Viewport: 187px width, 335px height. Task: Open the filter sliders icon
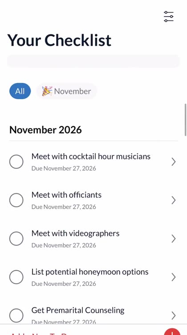click(169, 17)
